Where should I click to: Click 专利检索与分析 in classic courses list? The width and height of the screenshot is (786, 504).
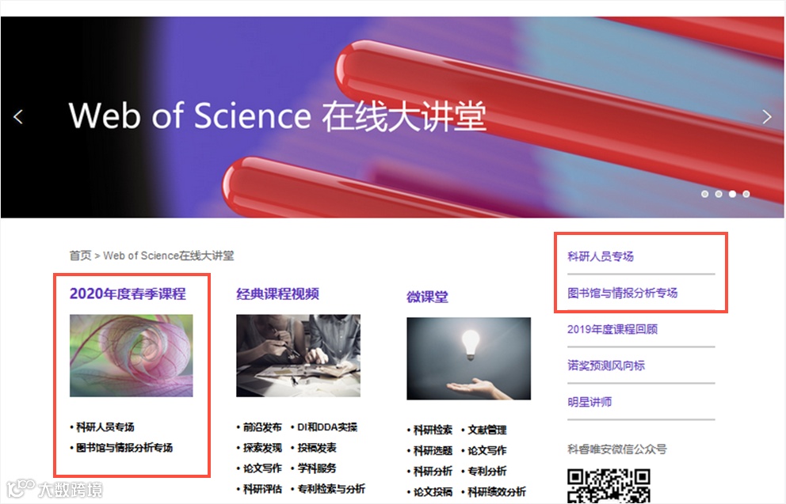pos(331,489)
